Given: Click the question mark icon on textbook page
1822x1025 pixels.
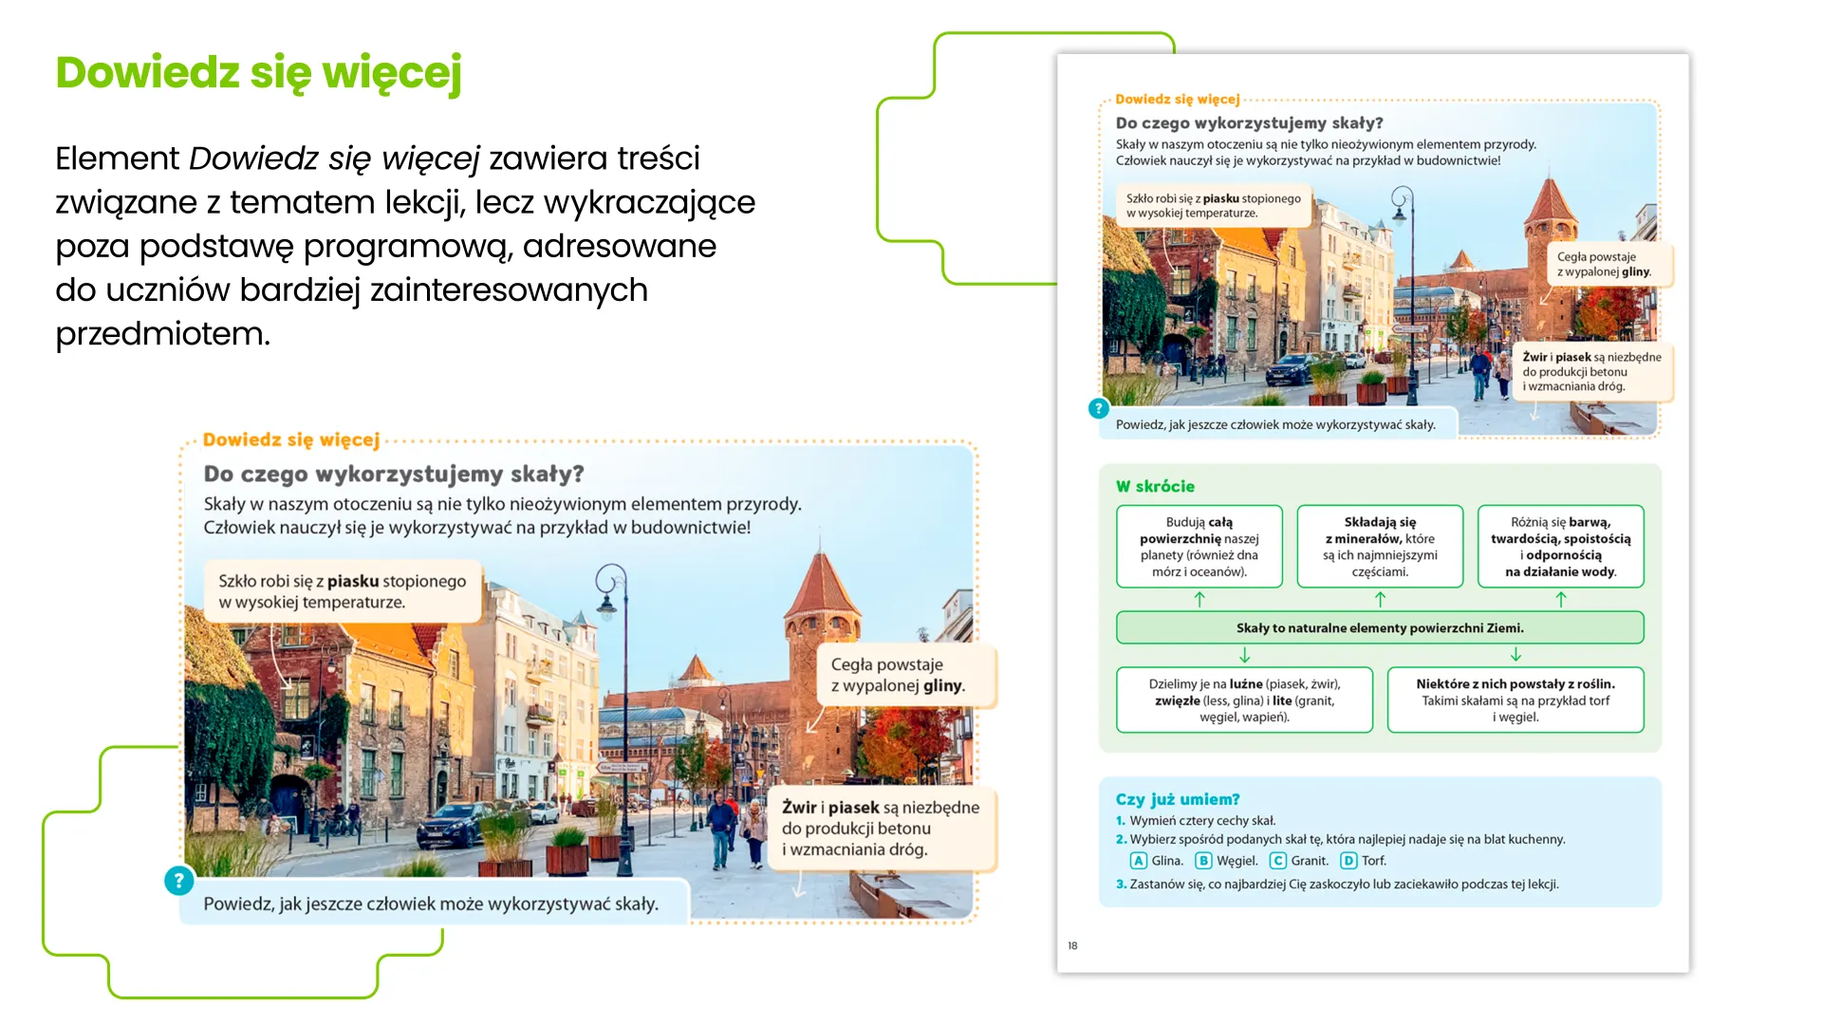Looking at the screenshot, I should click(x=1098, y=409).
